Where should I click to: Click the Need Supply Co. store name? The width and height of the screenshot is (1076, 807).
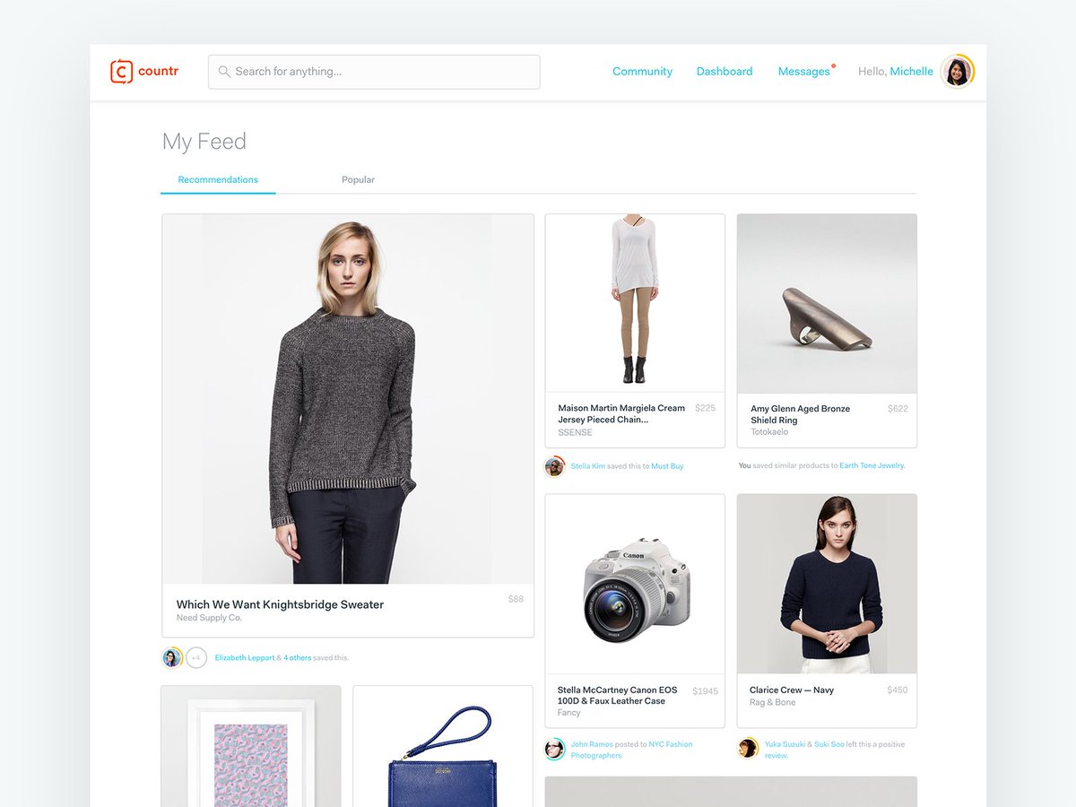209,618
